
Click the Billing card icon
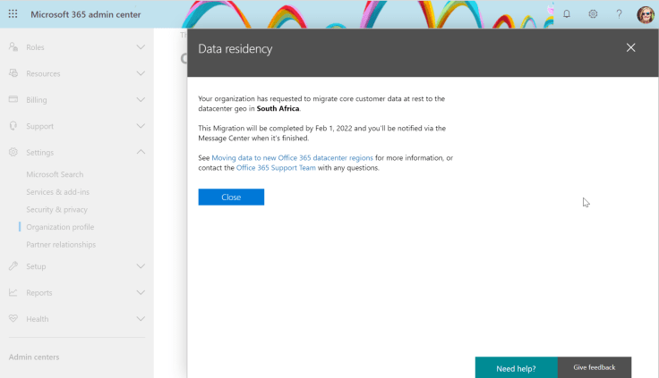[x=13, y=99]
